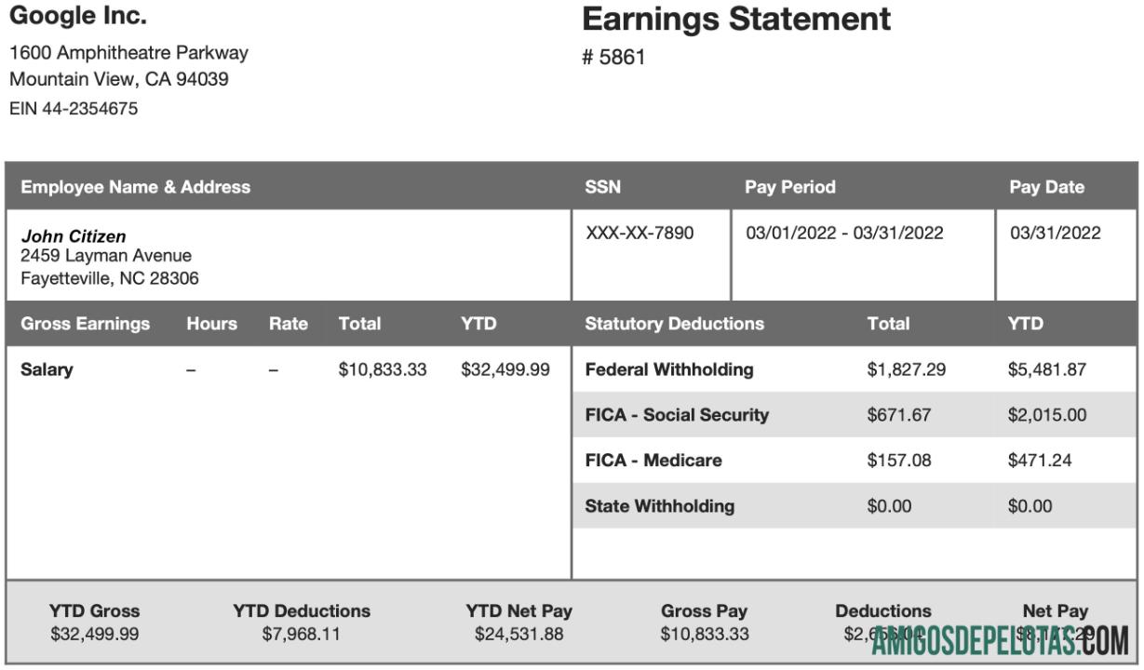Click the Gross Earnings column header
This screenshot has width=1144, height=670.
pos(86,324)
